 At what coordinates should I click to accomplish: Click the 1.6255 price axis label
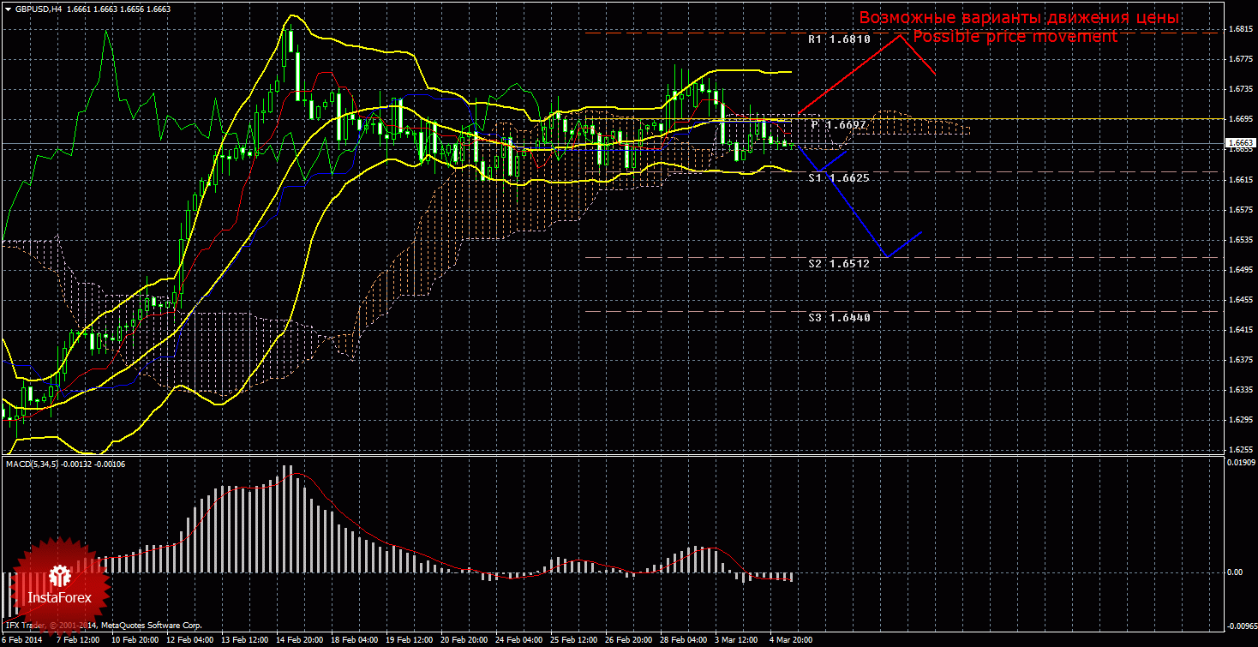pos(1240,449)
